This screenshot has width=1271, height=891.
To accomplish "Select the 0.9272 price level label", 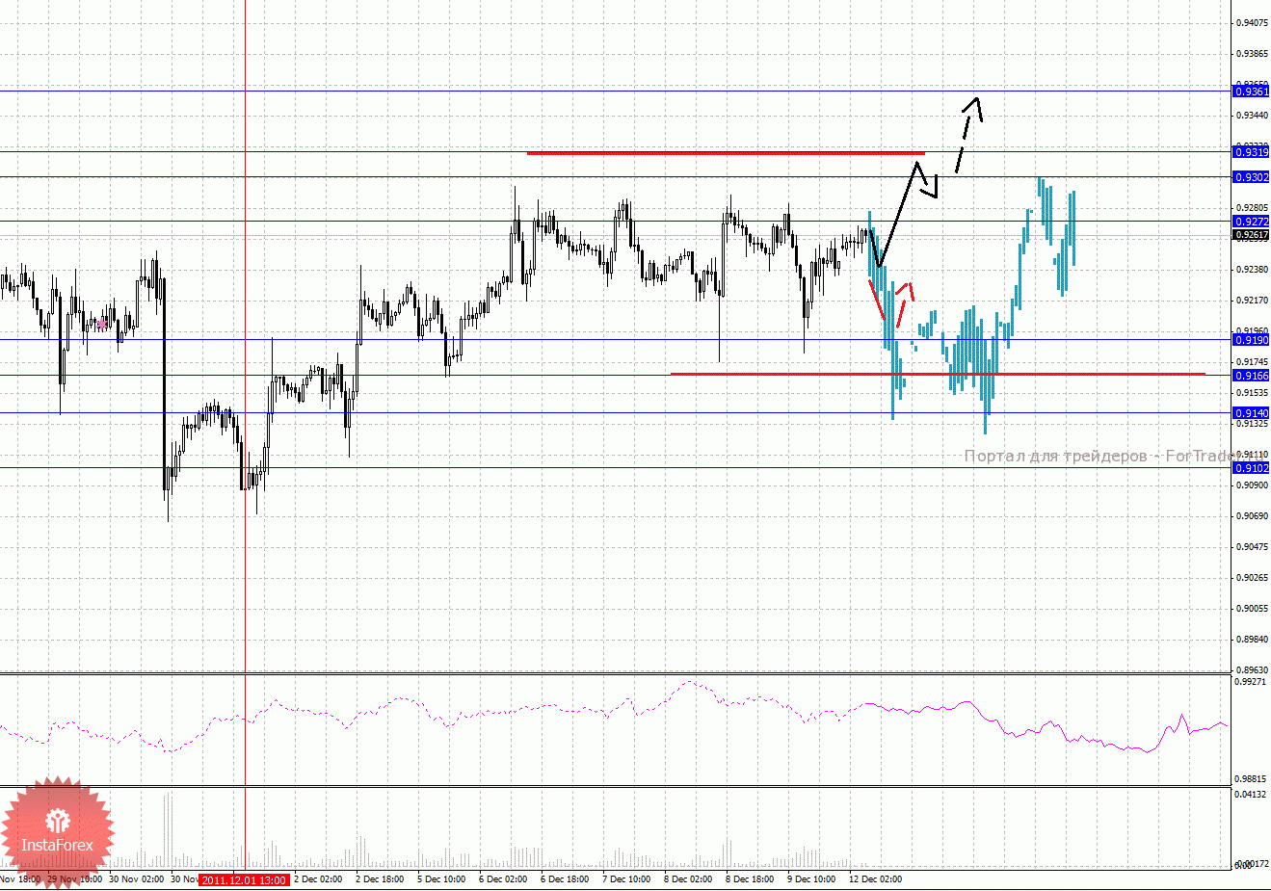I will [x=1252, y=222].
